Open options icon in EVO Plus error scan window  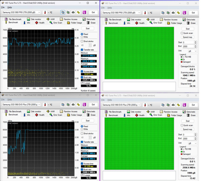tap(178, 105)
